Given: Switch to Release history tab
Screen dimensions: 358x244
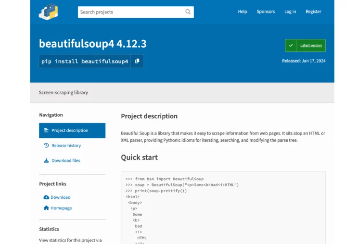Looking at the screenshot, I should click(66, 146).
